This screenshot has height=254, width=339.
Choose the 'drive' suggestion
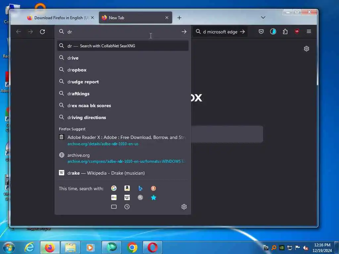click(122, 58)
